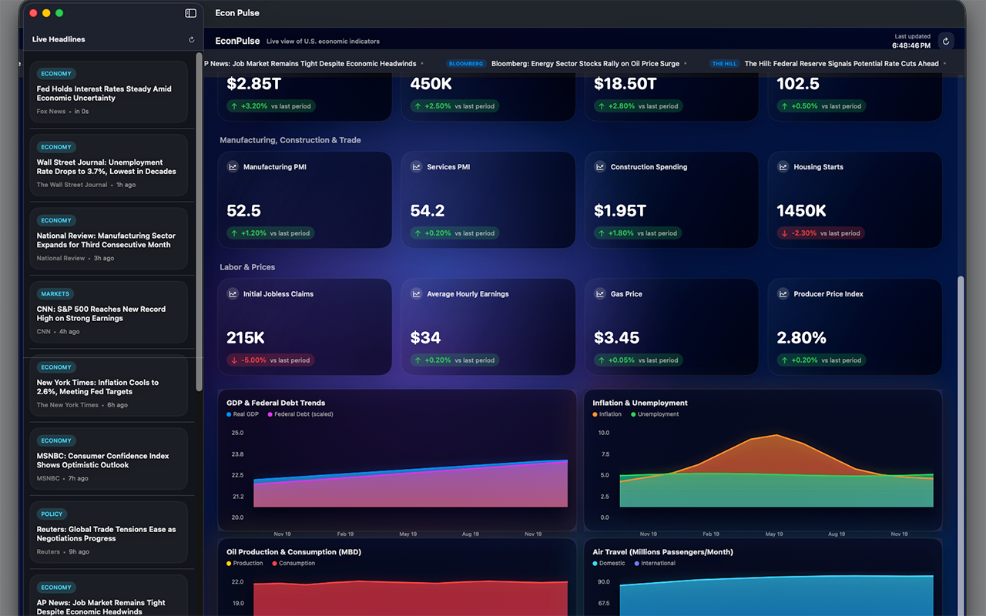Click the Manufacturing PMI value 52.5

[x=243, y=211]
